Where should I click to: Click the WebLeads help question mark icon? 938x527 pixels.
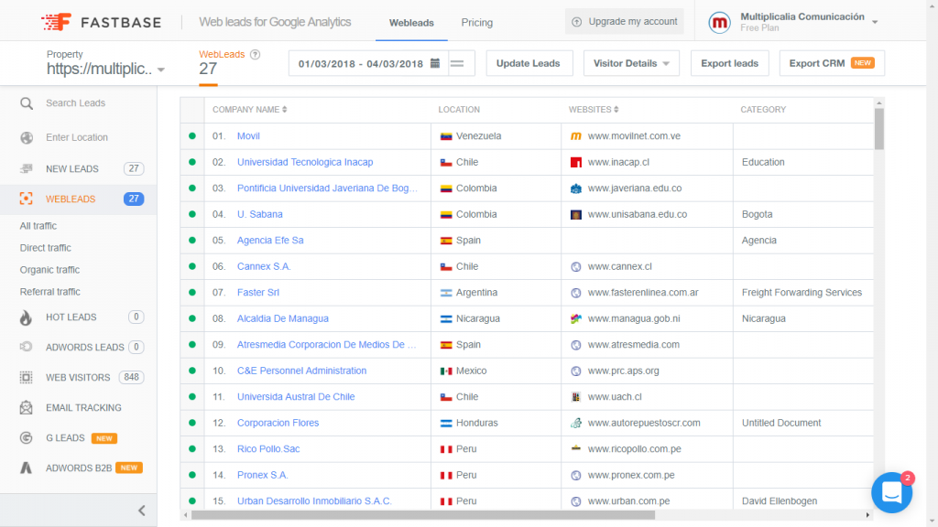coord(256,54)
